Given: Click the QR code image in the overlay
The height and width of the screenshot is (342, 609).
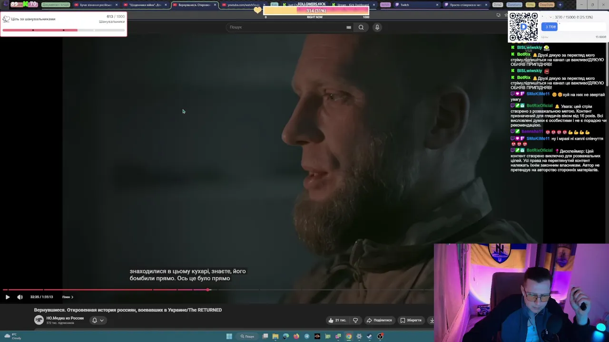Looking at the screenshot, I should coord(523,27).
